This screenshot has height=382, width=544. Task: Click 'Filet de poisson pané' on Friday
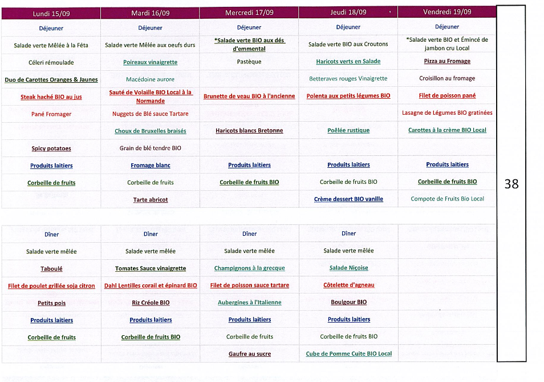tap(447, 95)
